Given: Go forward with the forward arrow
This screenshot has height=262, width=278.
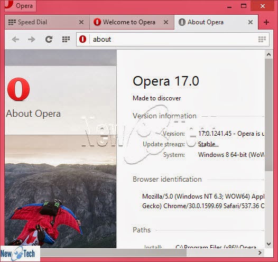Looking at the screenshot, I should coord(32,39).
